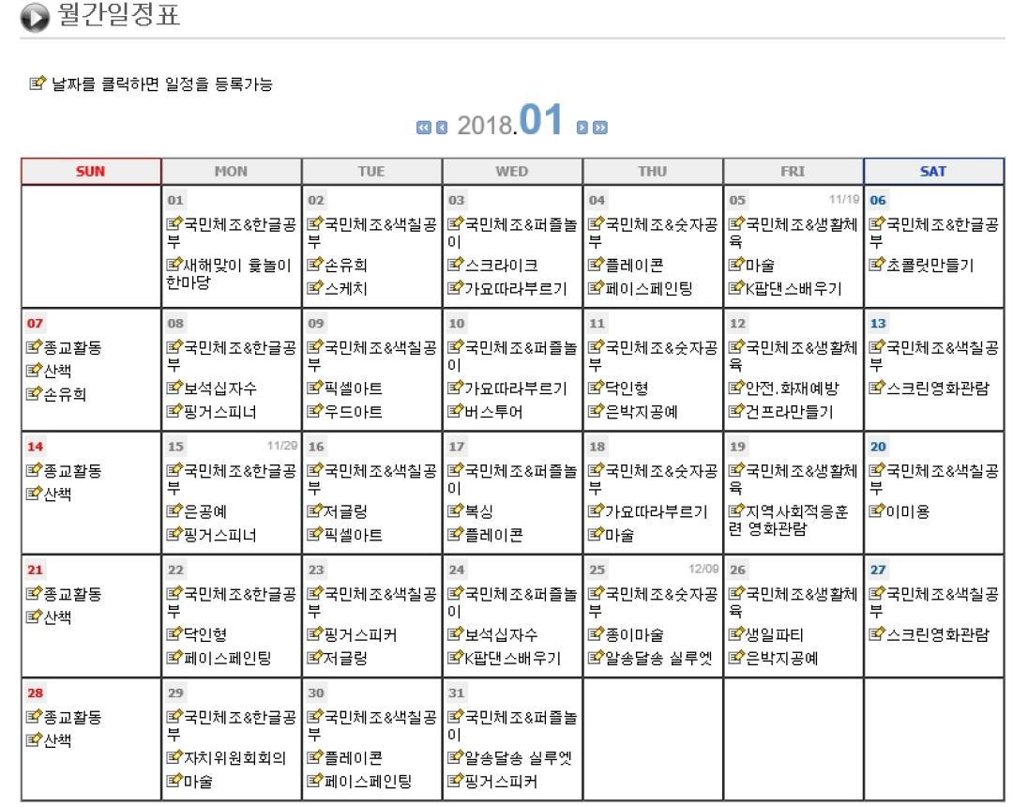Screen dimensions: 1013x807
Task: Open 플레이콘 entry on the 17th
Action: tap(493, 535)
